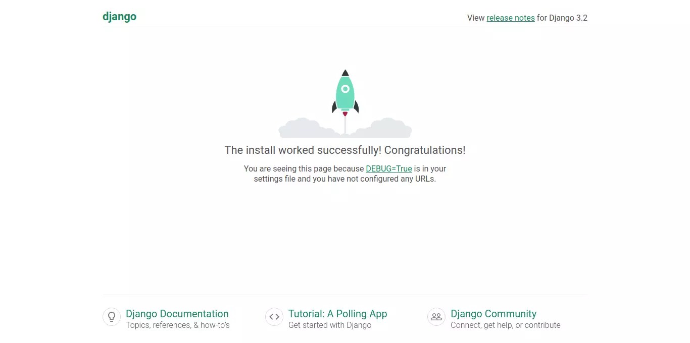The width and height of the screenshot is (690, 343).
Task: Click the rocket launch illustration
Action: tap(345, 104)
